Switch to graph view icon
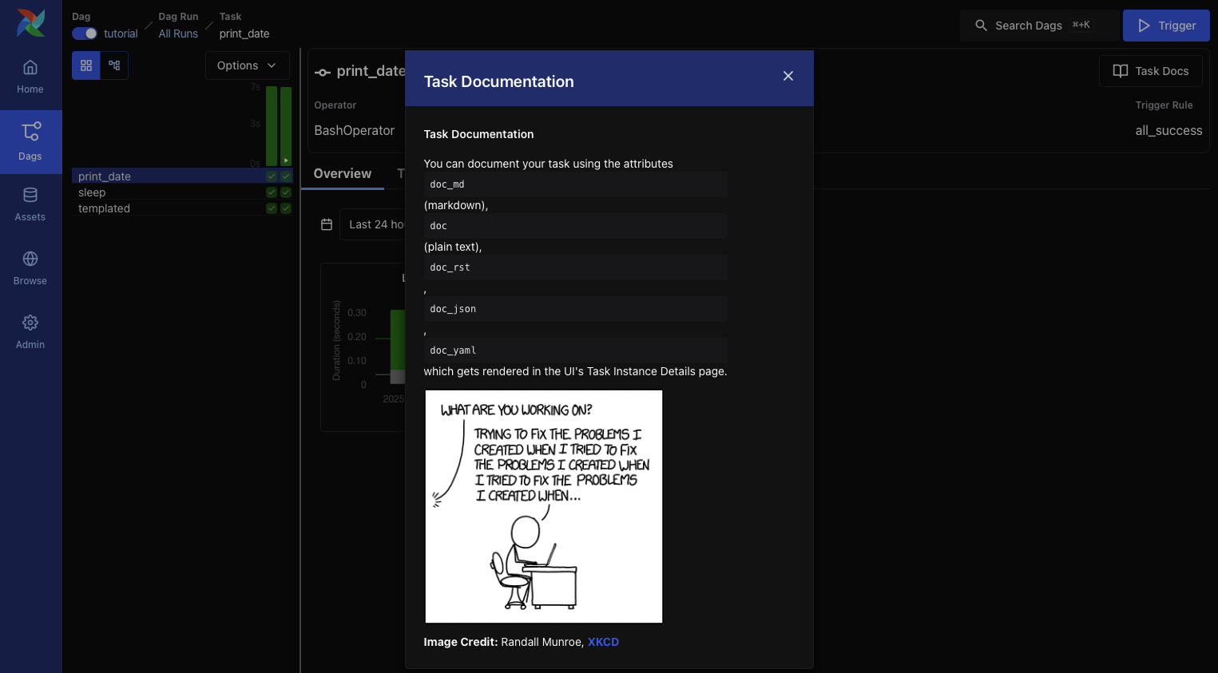The height and width of the screenshot is (673, 1218). (x=114, y=65)
